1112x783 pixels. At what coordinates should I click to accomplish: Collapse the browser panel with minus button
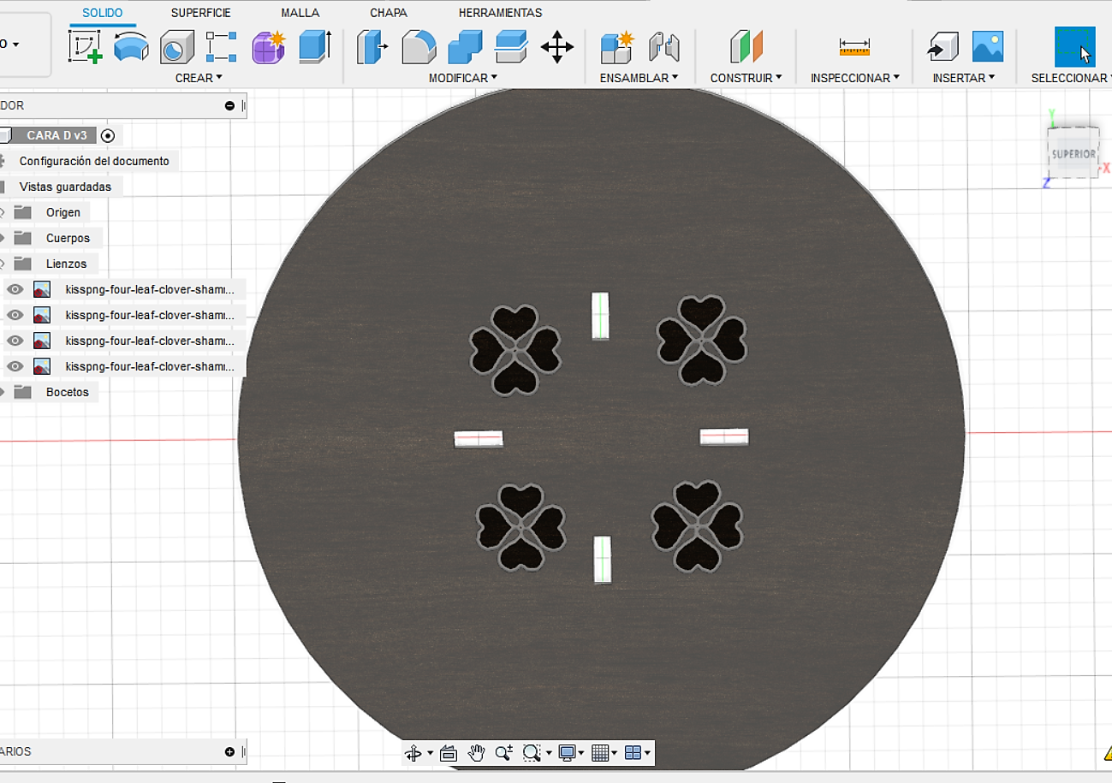click(x=229, y=105)
